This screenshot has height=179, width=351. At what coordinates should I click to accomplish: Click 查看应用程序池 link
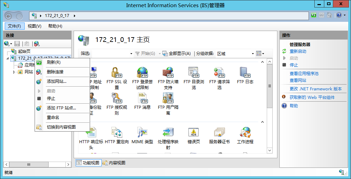304,73
